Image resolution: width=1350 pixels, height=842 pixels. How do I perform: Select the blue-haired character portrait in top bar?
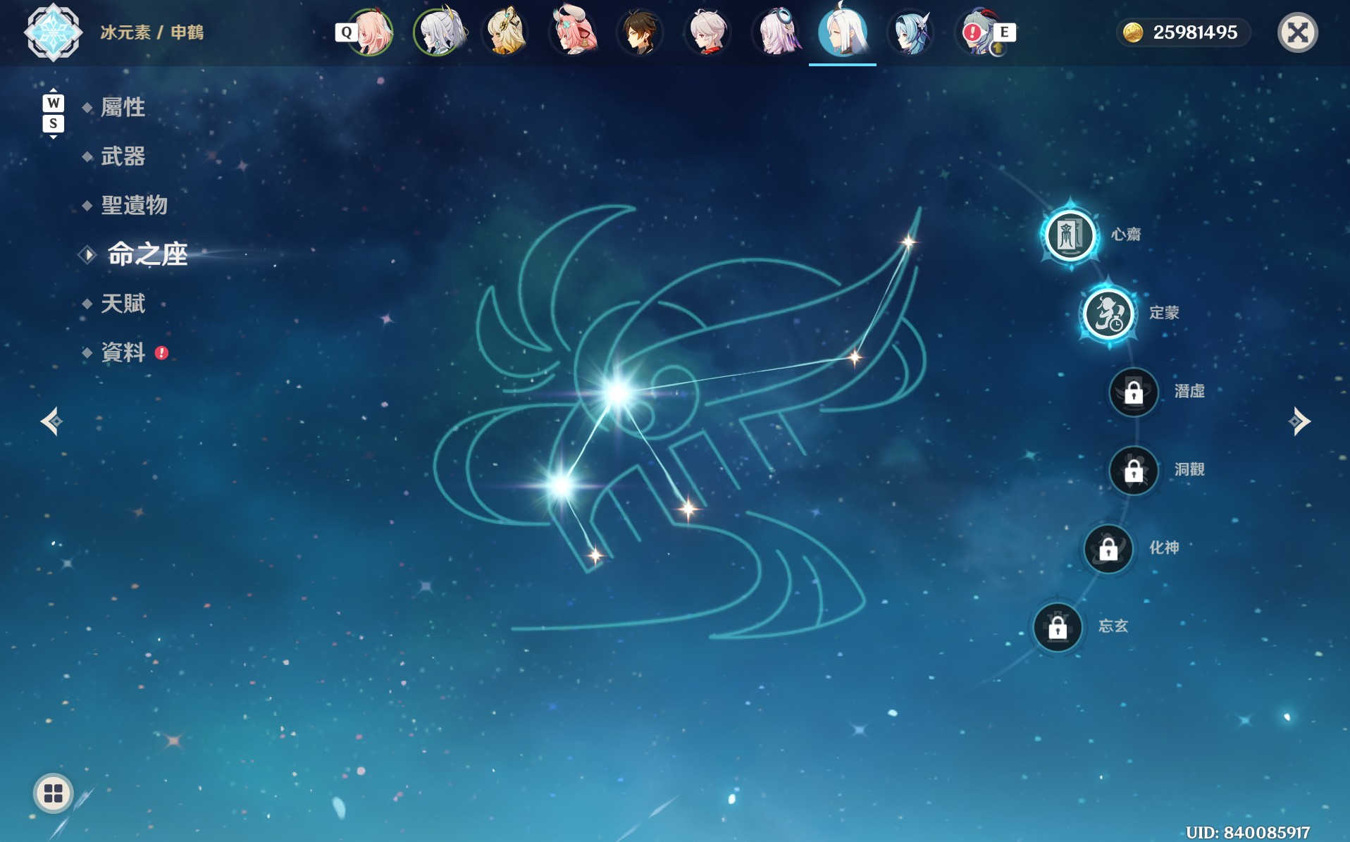pyautogui.click(x=910, y=32)
